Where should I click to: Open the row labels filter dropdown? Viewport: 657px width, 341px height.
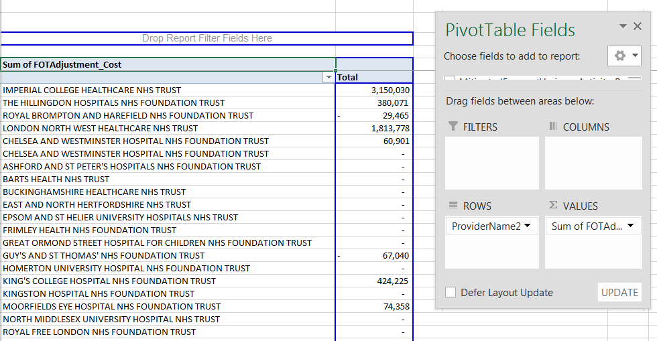click(328, 77)
